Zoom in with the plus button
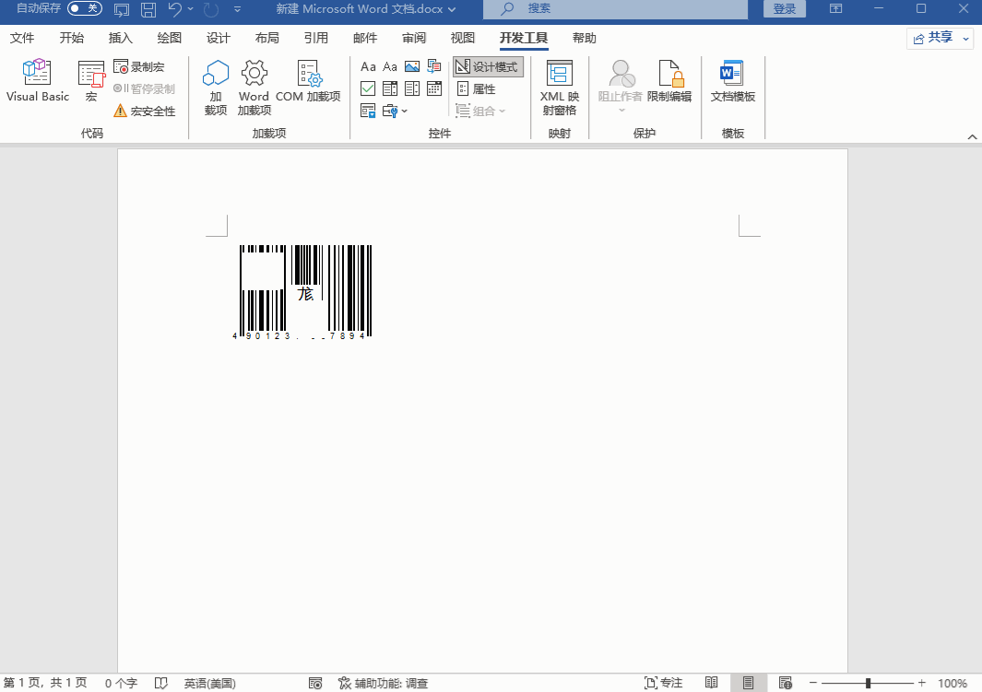Image resolution: width=982 pixels, height=692 pixels. pos(922,683)
